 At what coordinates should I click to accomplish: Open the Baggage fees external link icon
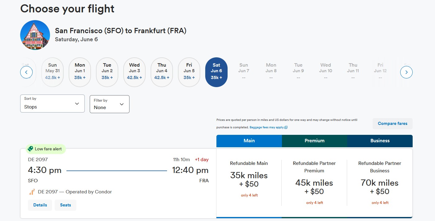pos(286,127)
